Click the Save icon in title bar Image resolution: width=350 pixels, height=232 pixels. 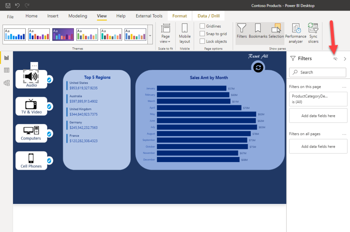[x=8, y=5]
